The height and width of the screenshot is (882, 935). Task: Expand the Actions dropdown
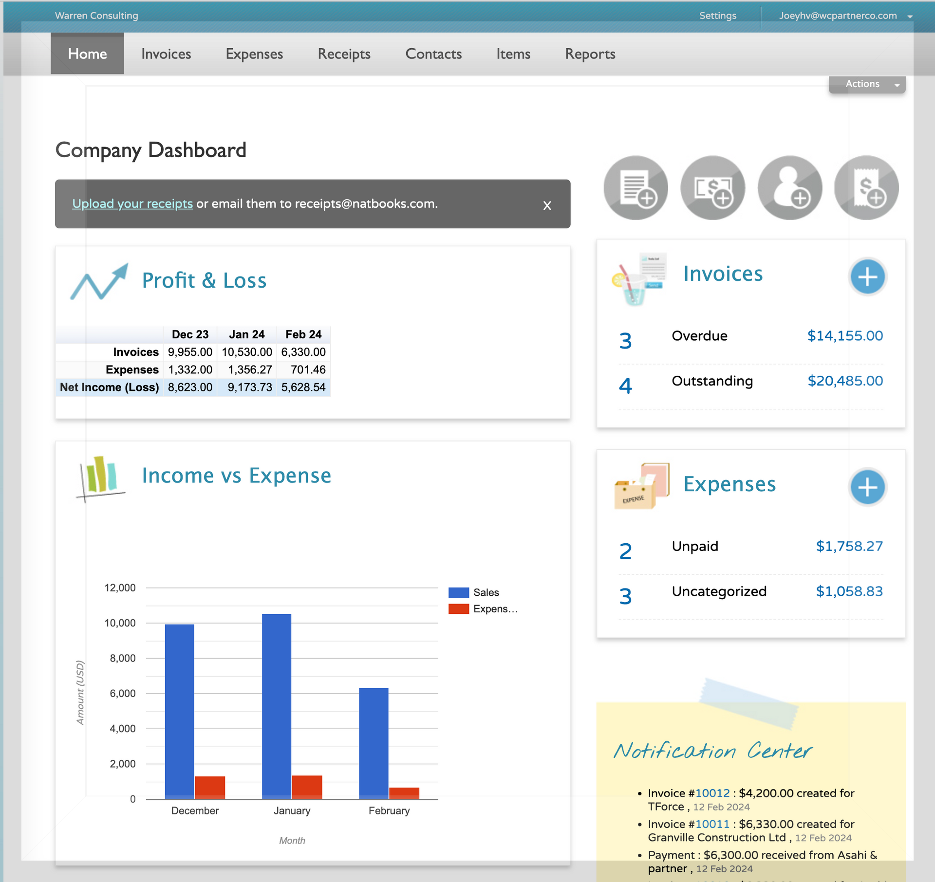[867, 84]
